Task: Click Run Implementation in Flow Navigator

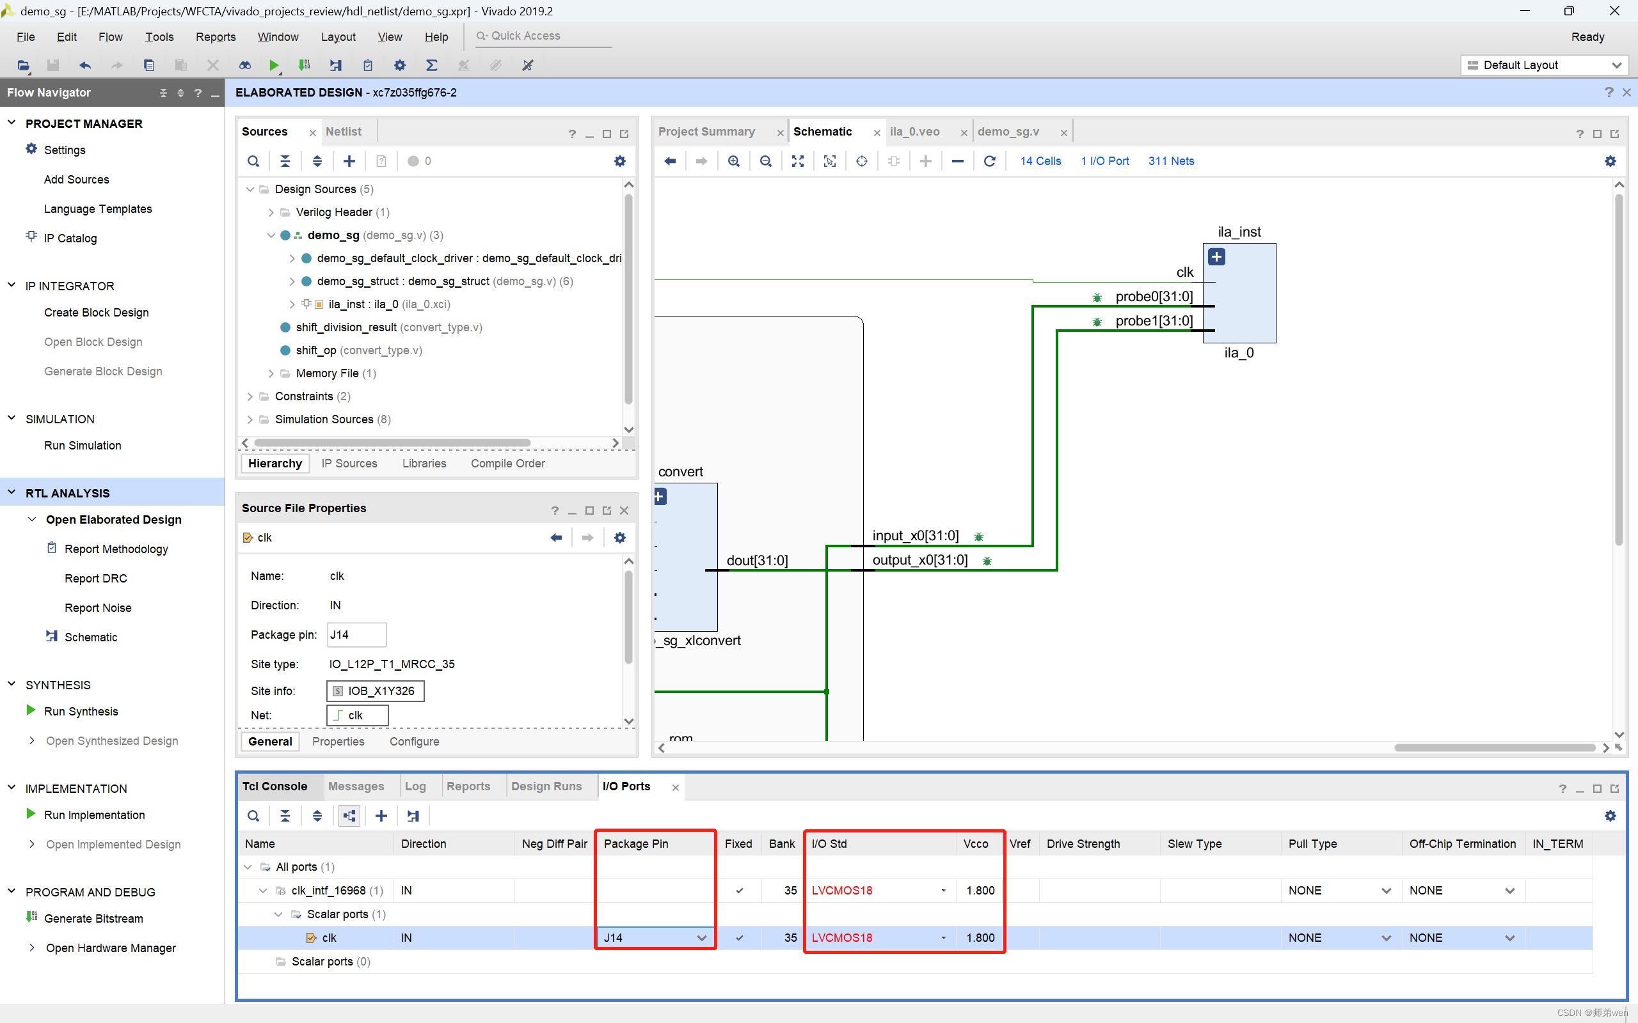Action: pyautogui.click(x=94, y=815)
